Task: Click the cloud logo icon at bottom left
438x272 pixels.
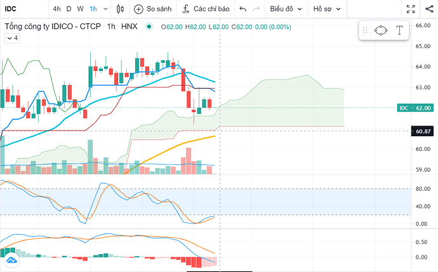Action: pos(11,260)
